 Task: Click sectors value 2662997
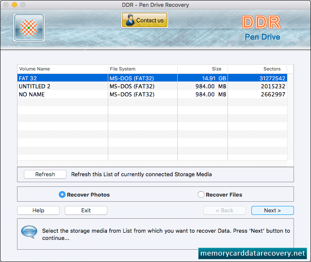coord(273,94)
